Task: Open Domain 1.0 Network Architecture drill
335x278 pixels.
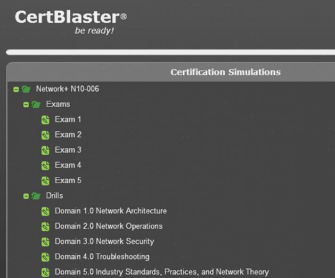Action: pyautogui.click(x=111, y=211)
